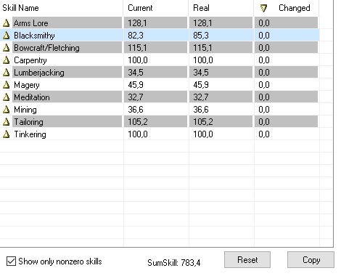The image size is (341, 276).
Task: Toggle the Arms Lore skill lock arrow
Action: (x=7, y=23)
